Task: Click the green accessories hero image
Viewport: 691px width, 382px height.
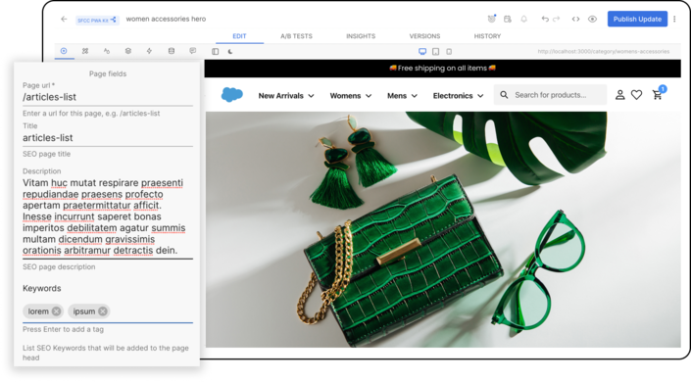Action: pos(443,229)
